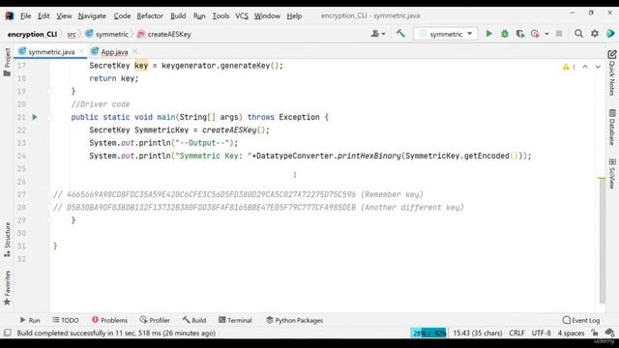This screenshot has height=348, width=619.
Task: Open the Navigate menu
Action: pos(92,15)
